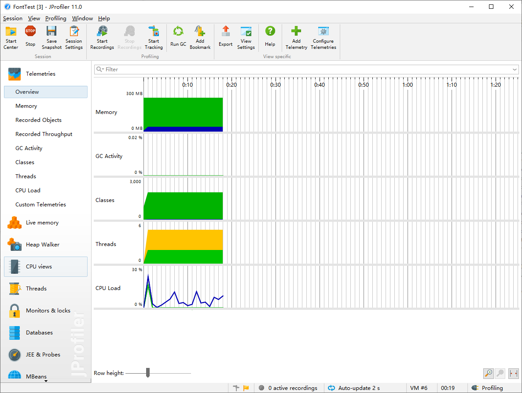Click the Run GC icon
Screen dimensions: 522x393
(x=178, y=31)
